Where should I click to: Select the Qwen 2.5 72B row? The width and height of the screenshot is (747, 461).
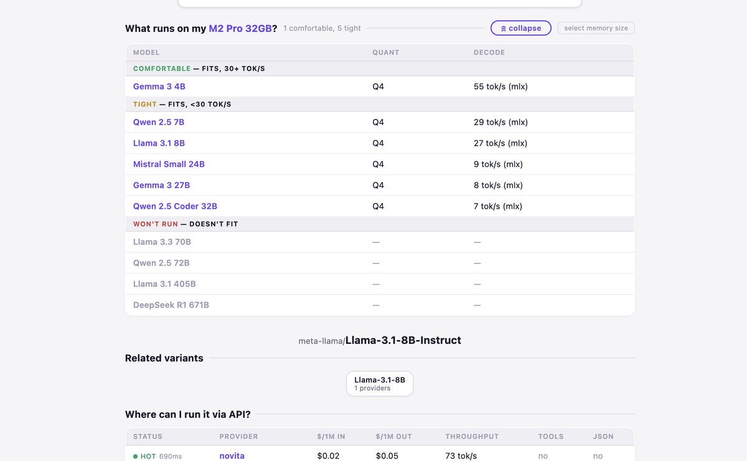click(380, 263)
